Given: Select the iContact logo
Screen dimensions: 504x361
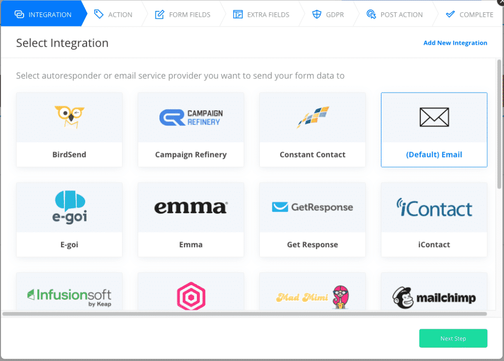Looking at the screenshot, I should [434, 208].
